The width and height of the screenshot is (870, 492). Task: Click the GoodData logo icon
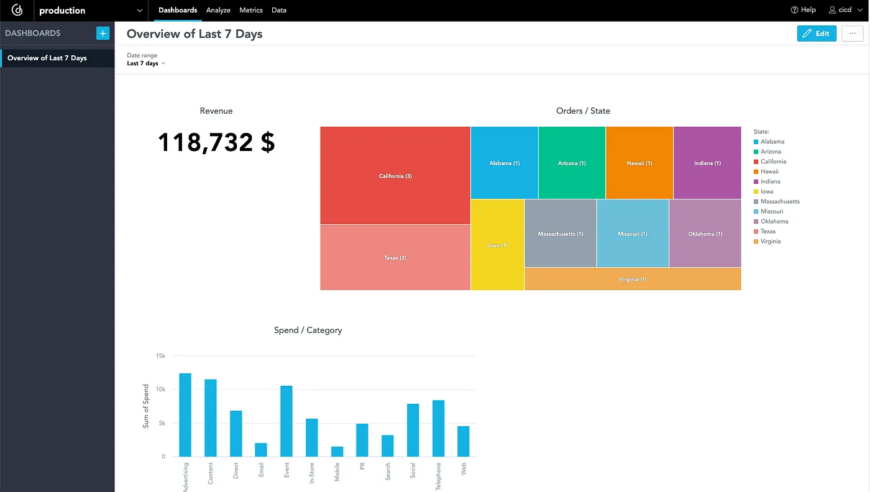click(x=17, y=11)
